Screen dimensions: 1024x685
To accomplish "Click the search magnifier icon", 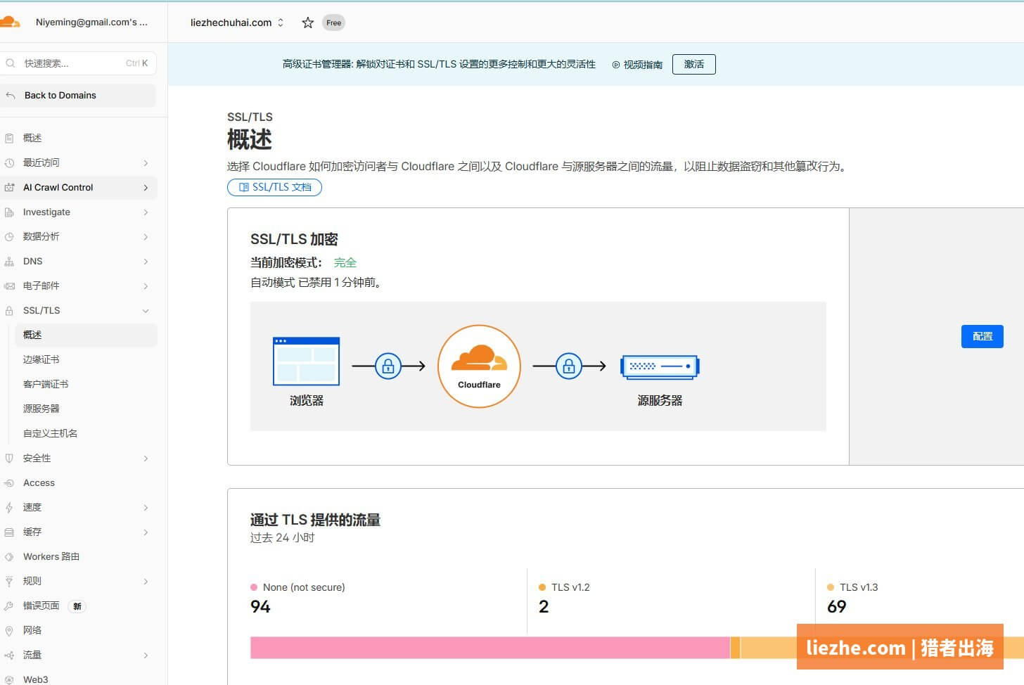I will click(x=11, y=63).
